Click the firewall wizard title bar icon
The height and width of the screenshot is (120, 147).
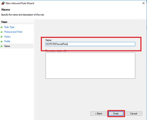click(3, 3)
